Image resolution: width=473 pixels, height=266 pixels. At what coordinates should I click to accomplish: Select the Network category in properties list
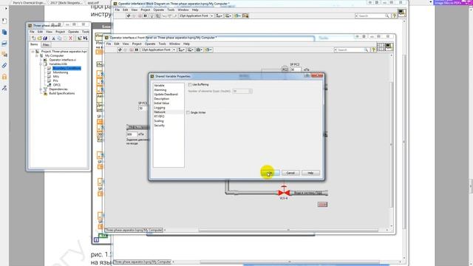coord(160,112)
